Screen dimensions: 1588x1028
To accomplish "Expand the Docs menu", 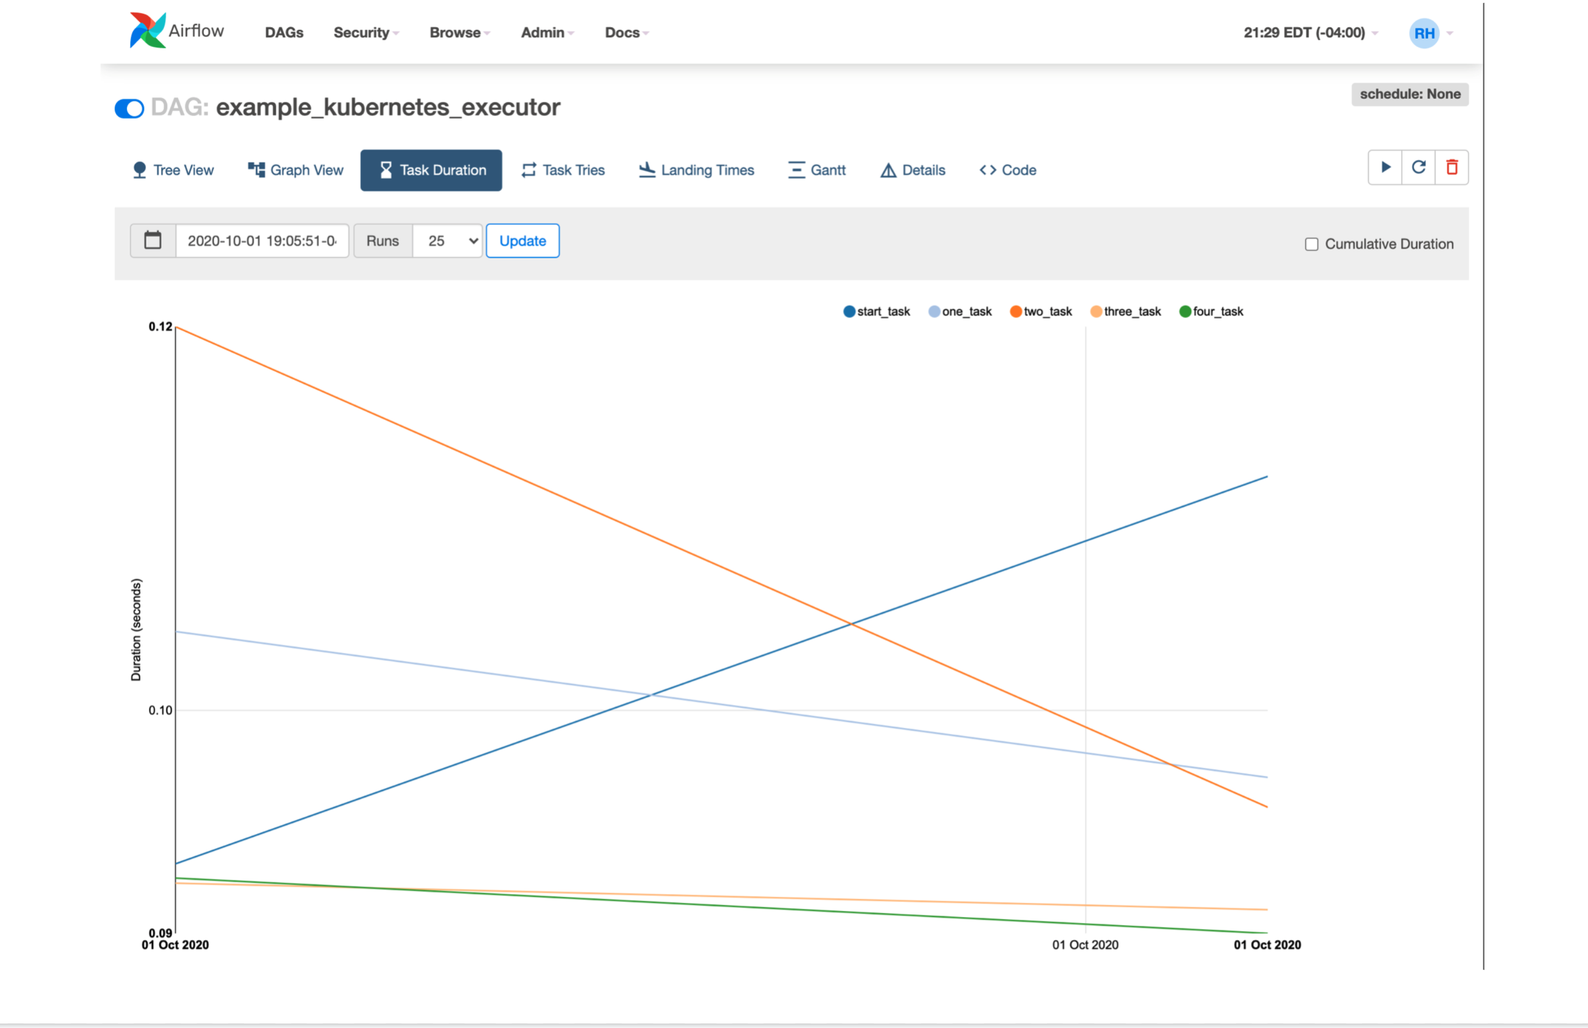I will click(x=627, y=33).
